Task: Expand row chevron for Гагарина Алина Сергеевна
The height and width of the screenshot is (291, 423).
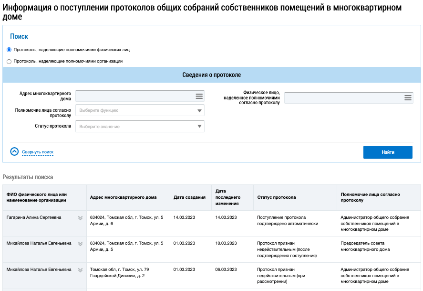Action: coord(81,218)
